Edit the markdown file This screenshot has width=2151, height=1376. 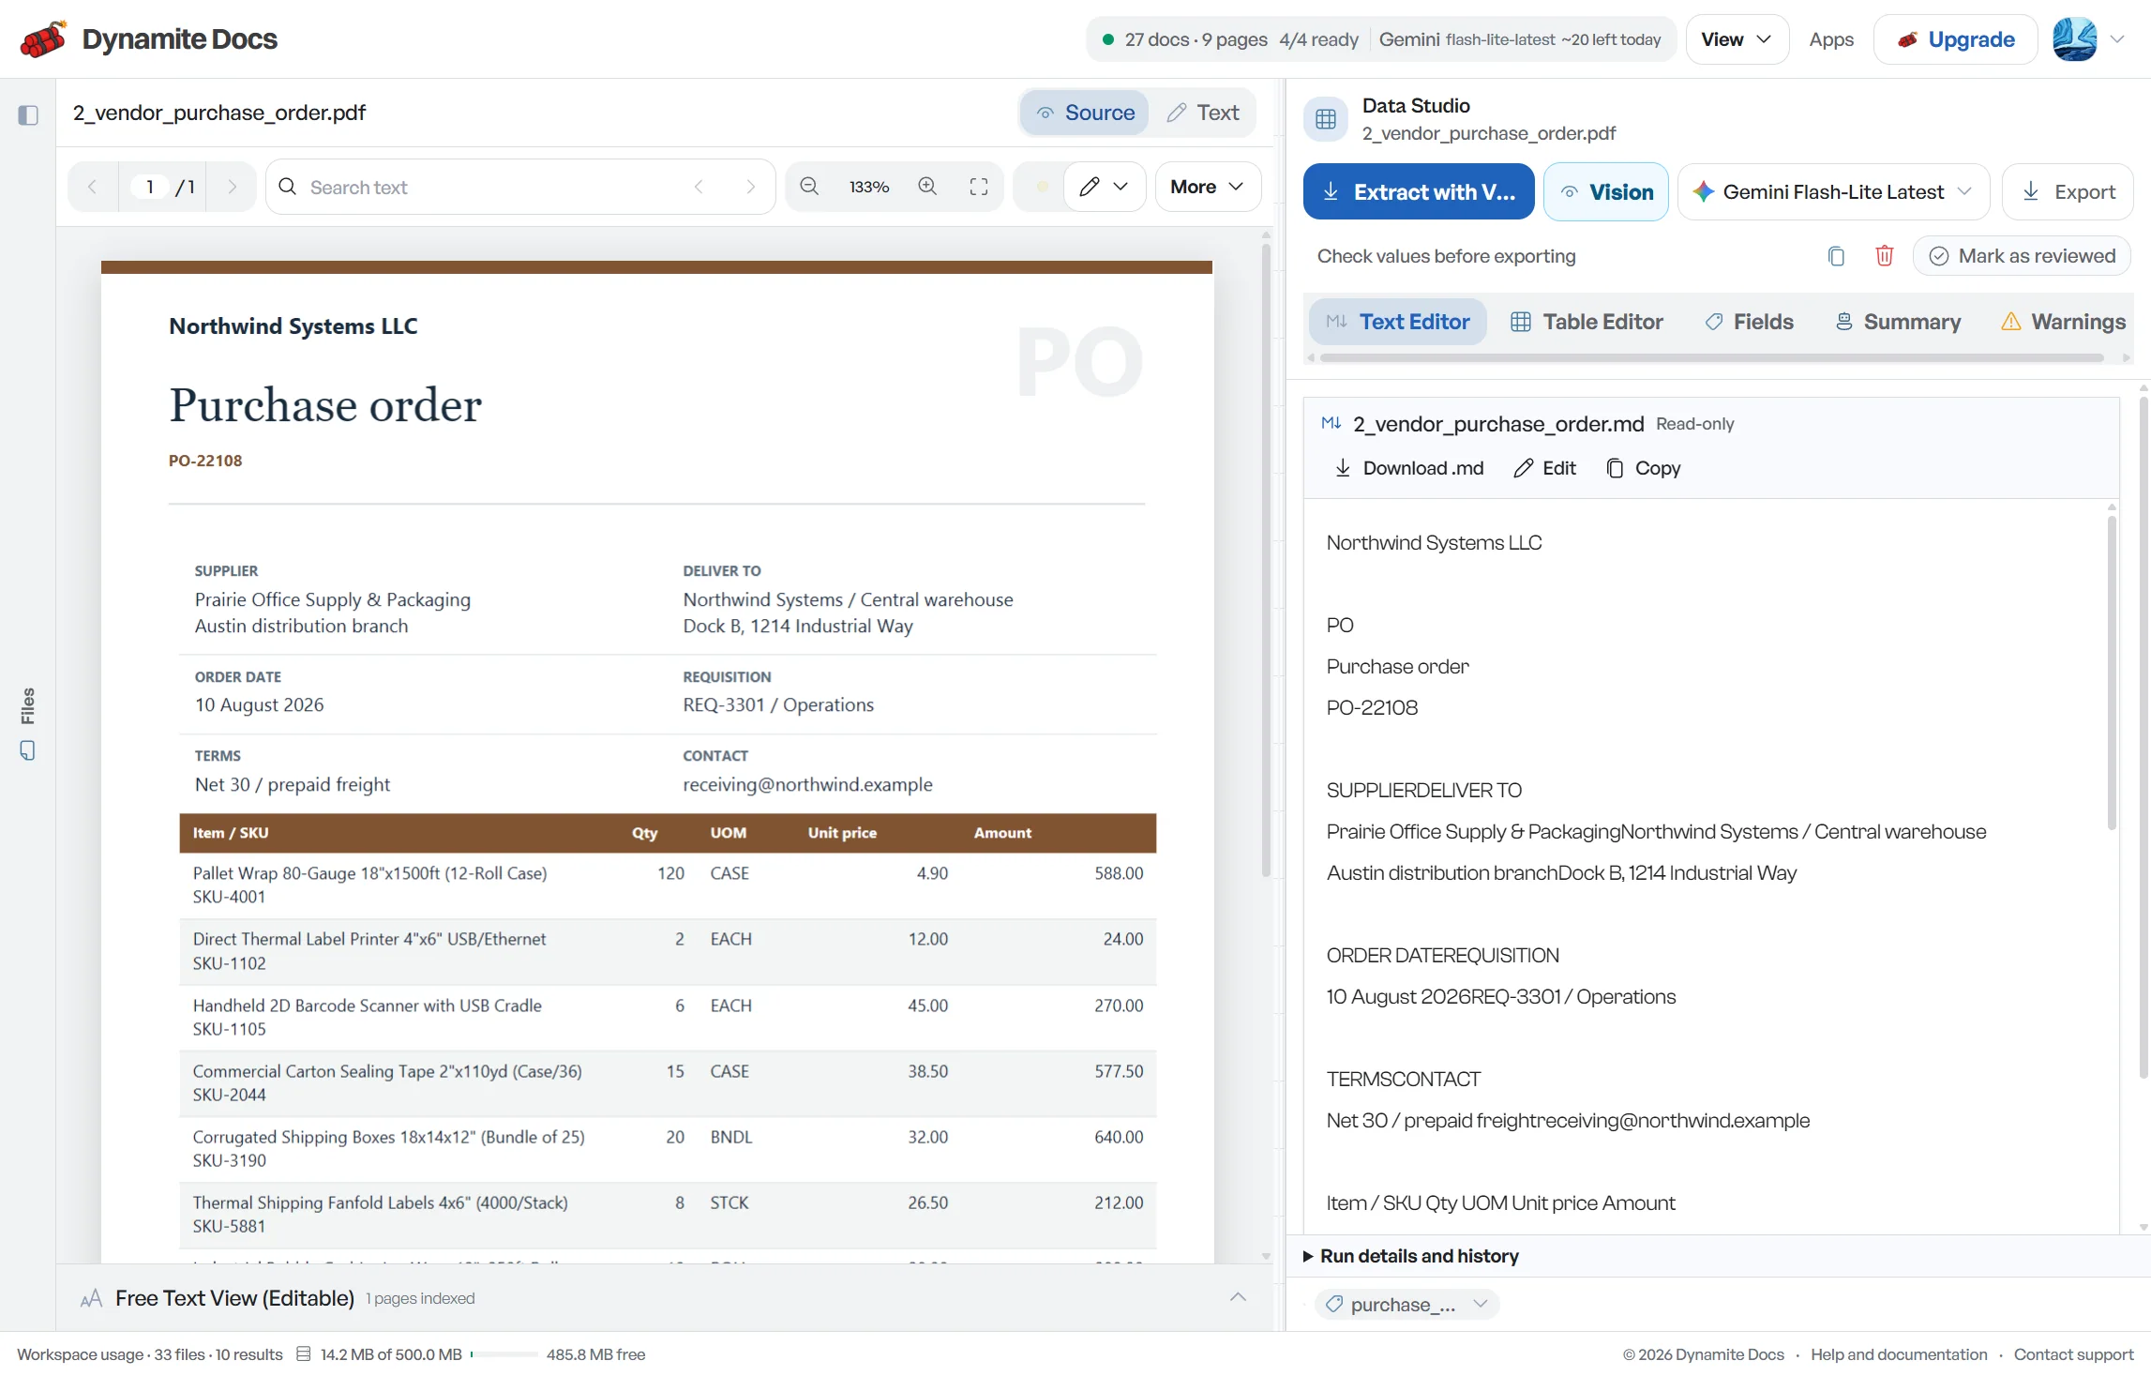(1544, 468)
